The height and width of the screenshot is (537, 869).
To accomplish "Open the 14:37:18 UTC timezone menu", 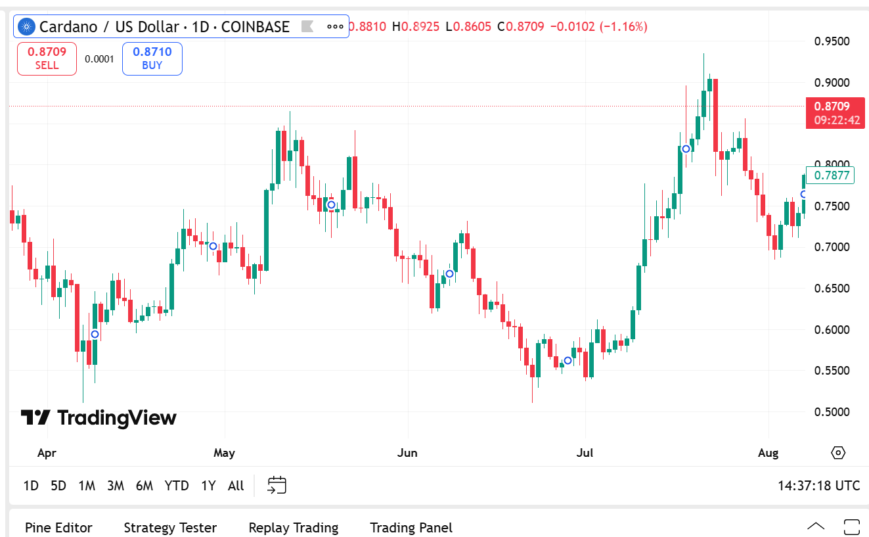I will pyautogui.click(x=818, y=486).
